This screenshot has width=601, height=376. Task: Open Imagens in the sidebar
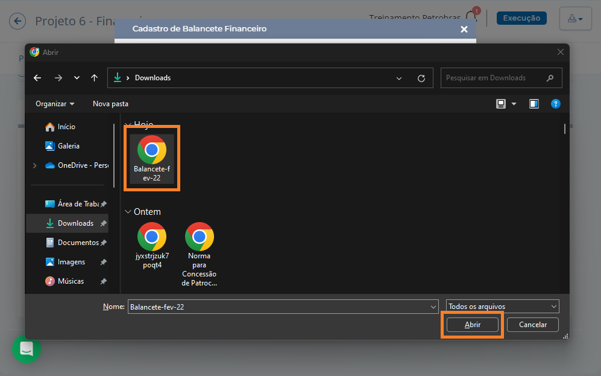pos(65,262)
